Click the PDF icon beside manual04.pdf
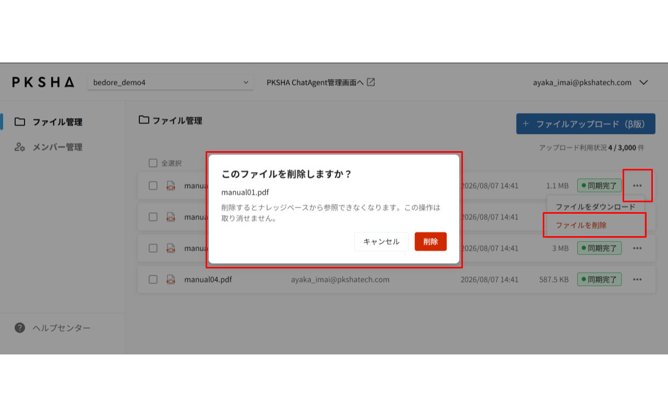Image resolution: width=668 pixels, height=417 pixels. 171,279
